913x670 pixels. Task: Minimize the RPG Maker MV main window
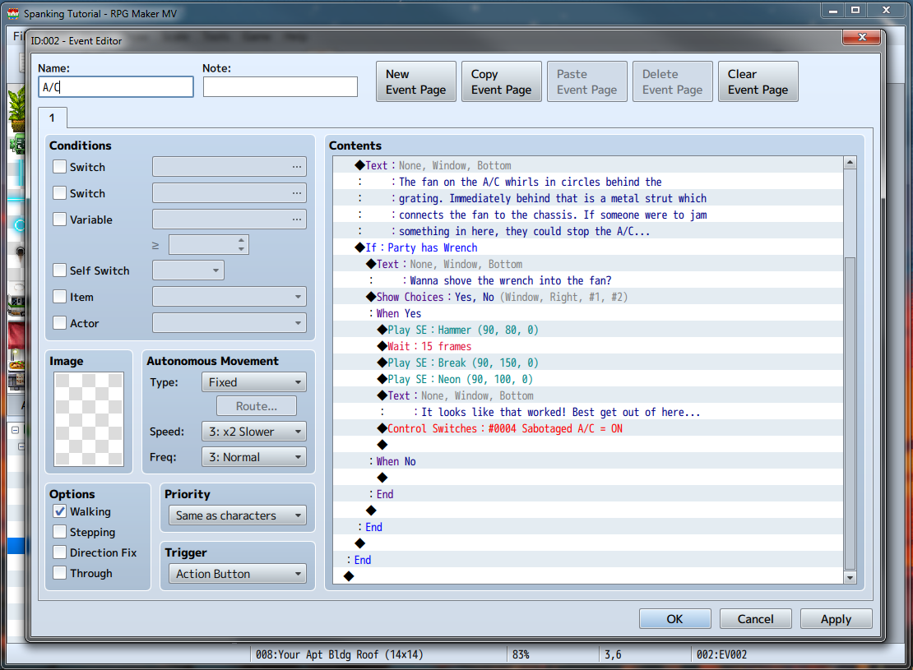(833, 10)
